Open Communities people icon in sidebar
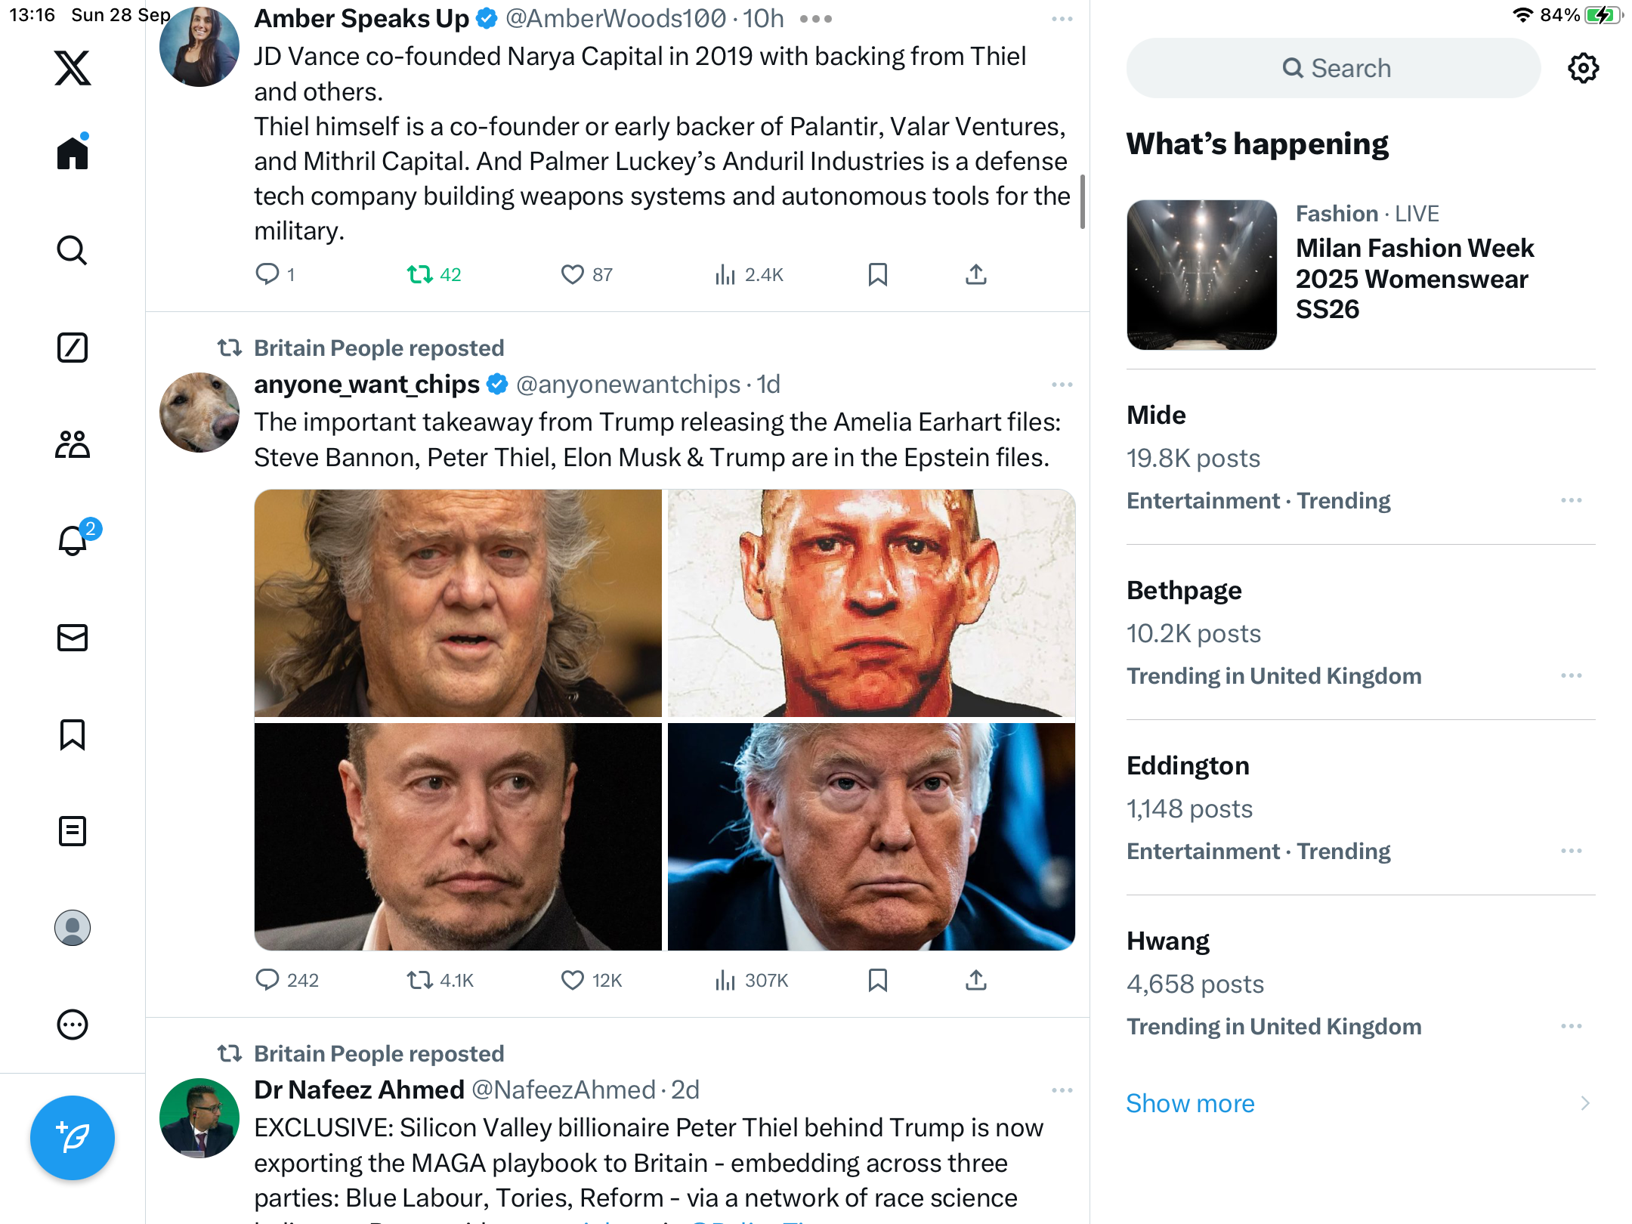This screenshot has width=1632, height=1224. (73, 444)
